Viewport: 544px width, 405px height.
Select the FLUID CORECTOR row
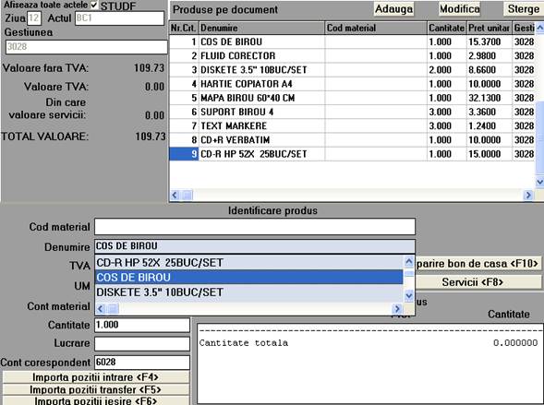pyautogui.click(x=352, y=55)
